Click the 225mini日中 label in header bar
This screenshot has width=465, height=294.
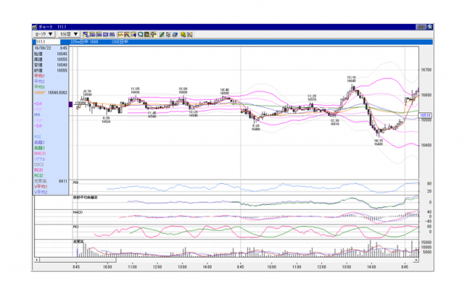(x=84, y=42)
